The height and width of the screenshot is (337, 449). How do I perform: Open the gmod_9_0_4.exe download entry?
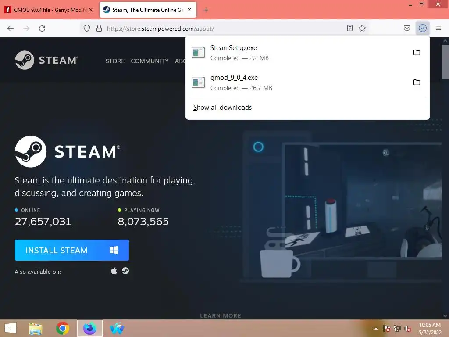tap(307, 82)
